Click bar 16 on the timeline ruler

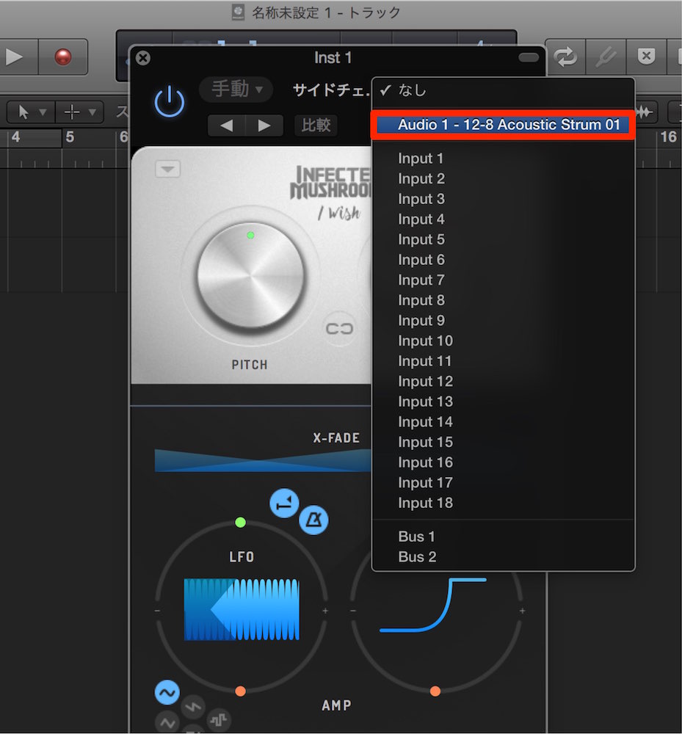pos(669,137)
